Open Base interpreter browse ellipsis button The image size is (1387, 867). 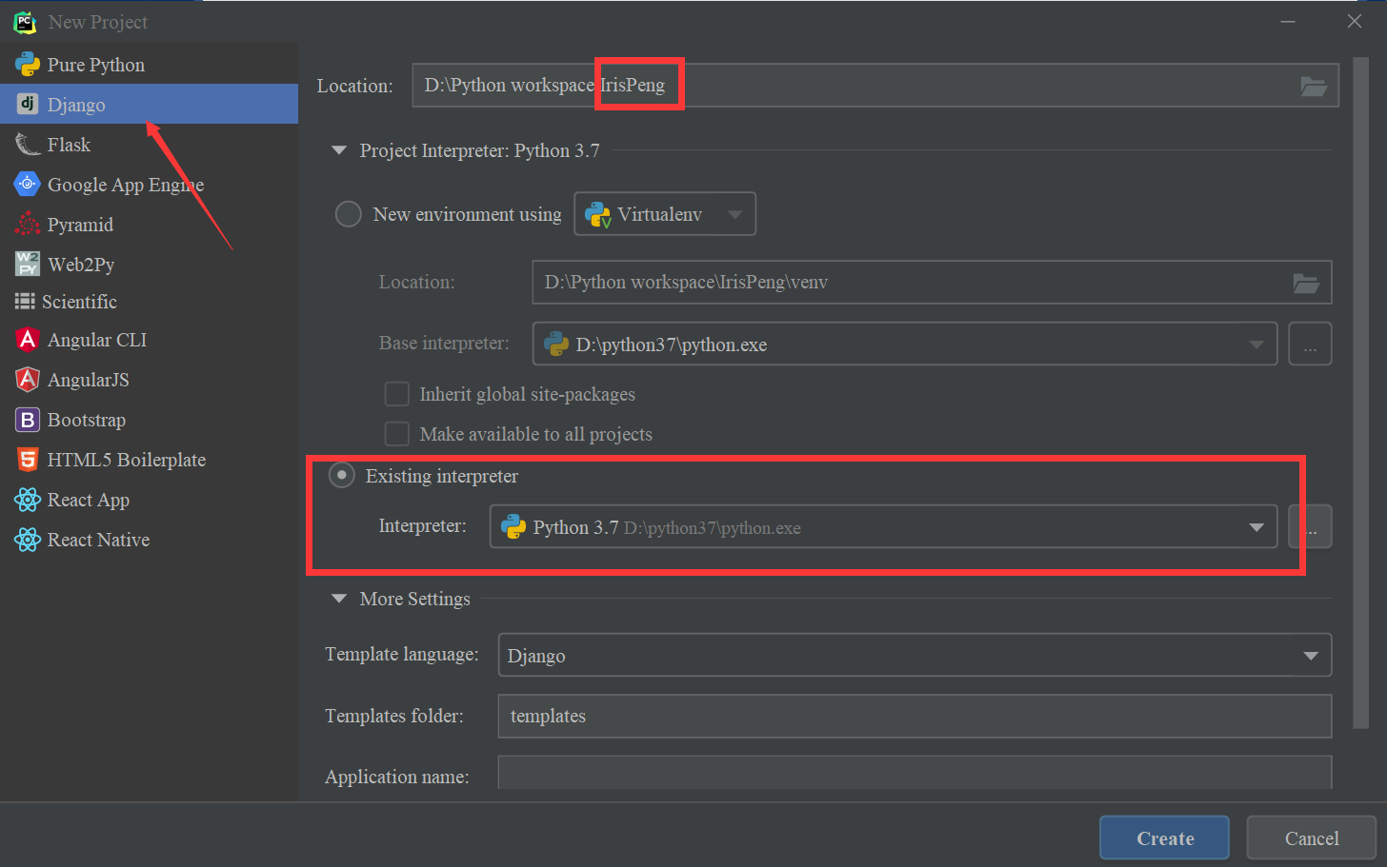(x=1310, y=345)
